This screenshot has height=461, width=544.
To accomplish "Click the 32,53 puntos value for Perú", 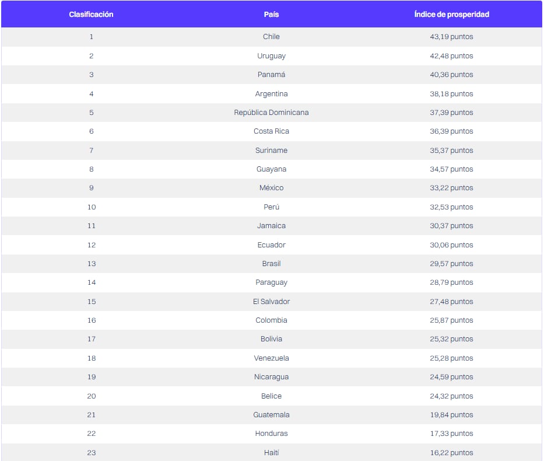I will 451,207.
